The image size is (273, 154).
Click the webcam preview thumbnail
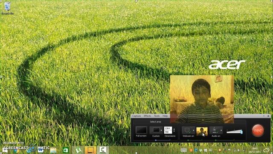(202, 131)
